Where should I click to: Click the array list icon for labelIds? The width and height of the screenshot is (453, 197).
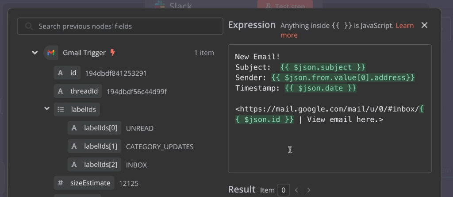tap(61, 109)
